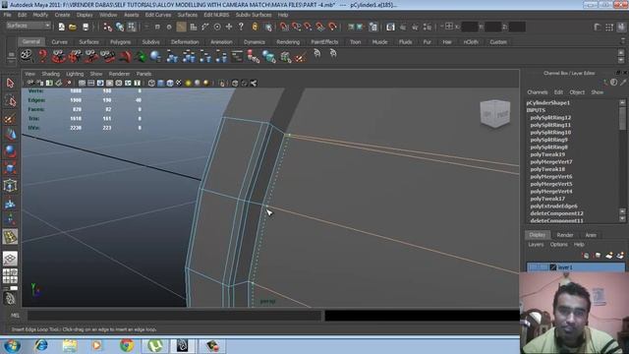Open viewport Lighting menu
The image size is (629, 354).
point(75,74)
